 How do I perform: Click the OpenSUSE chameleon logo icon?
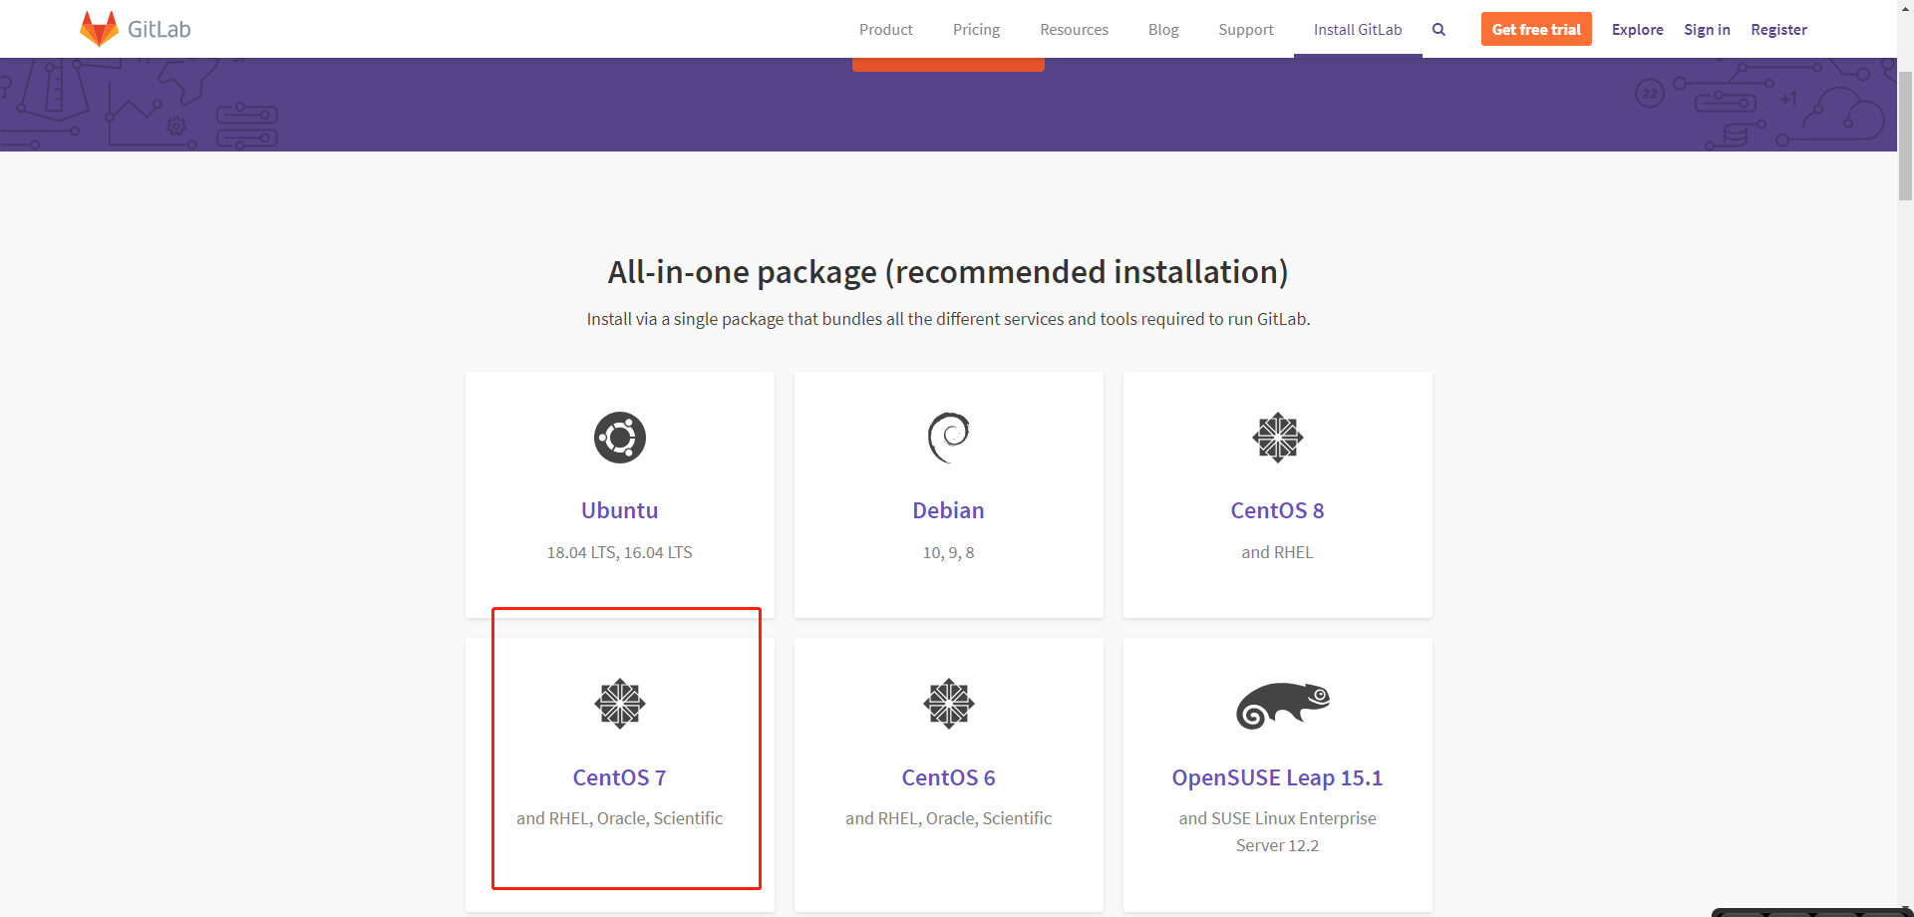point(1283,706)
